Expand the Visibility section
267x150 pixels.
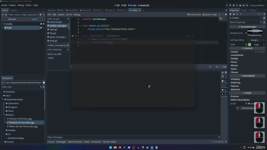pos(235,79)
